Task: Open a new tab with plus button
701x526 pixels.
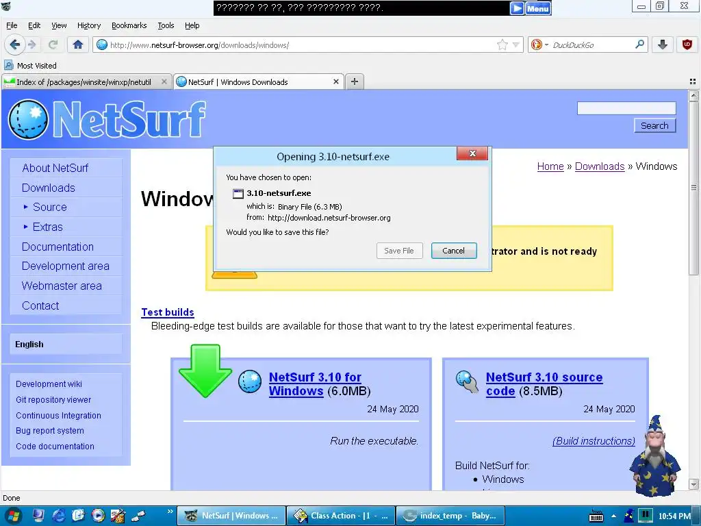Action: 355,82
